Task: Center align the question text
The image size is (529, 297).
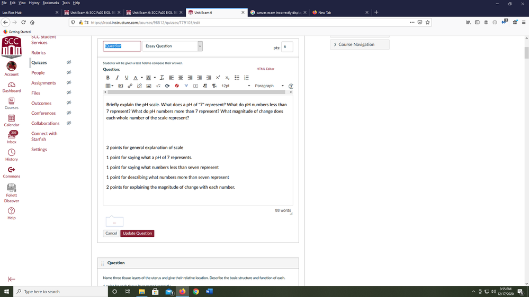Action: click(181, 78)
